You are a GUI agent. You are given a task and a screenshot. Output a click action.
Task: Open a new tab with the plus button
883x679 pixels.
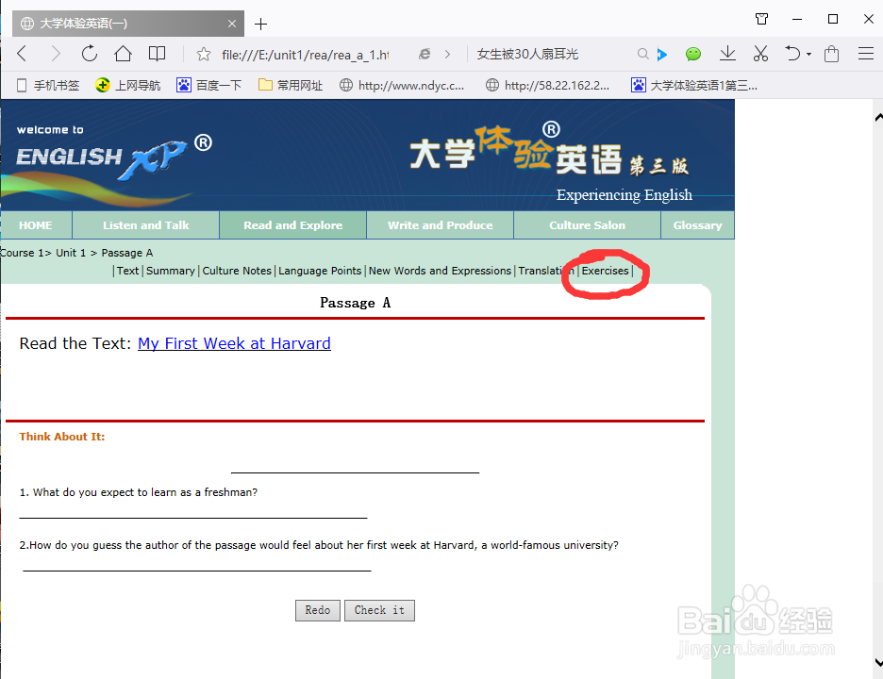(260, 25)
